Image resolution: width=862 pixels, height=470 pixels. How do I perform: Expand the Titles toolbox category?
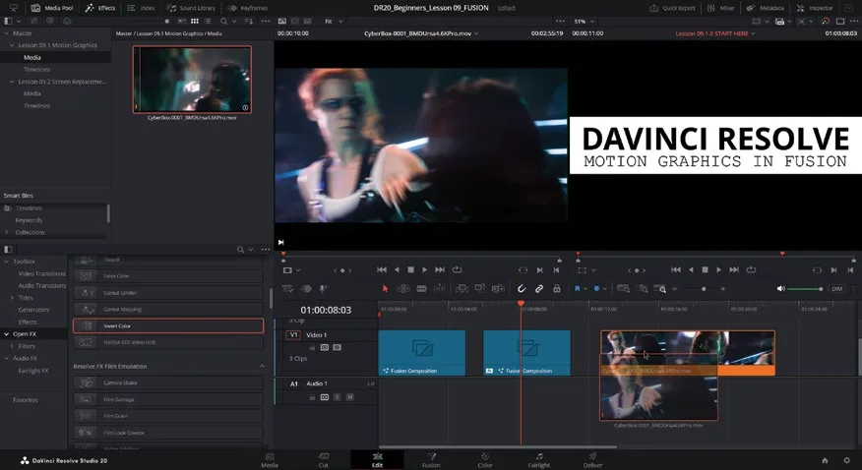point(12,298)
